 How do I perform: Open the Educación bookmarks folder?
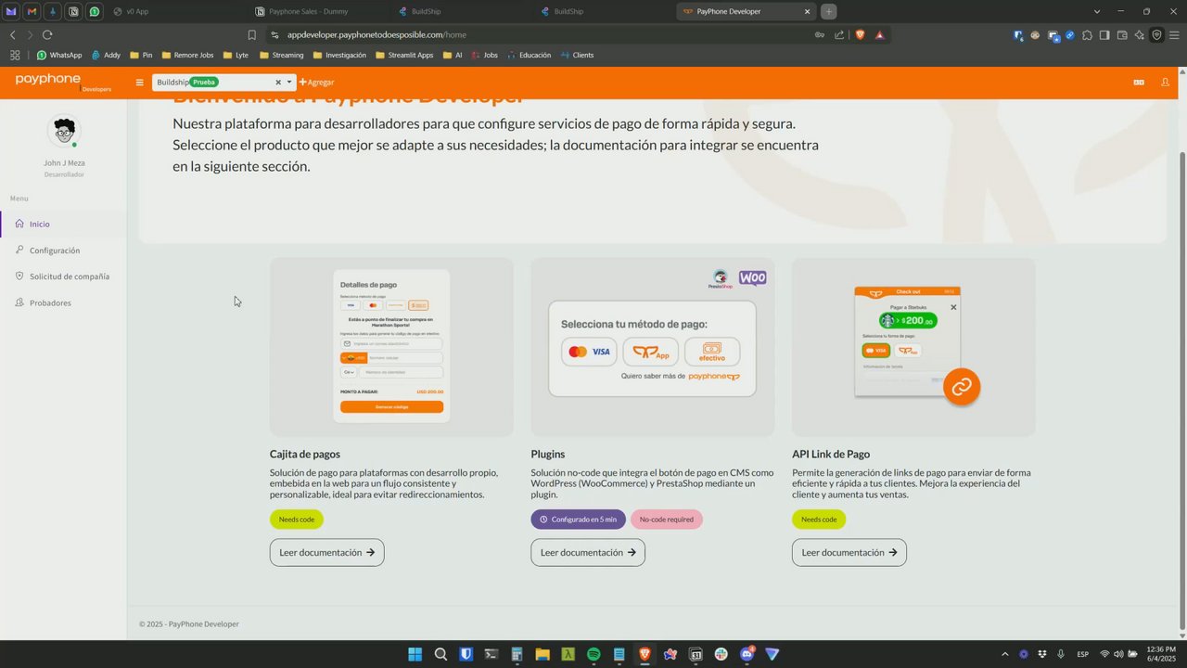click(529, 55)
